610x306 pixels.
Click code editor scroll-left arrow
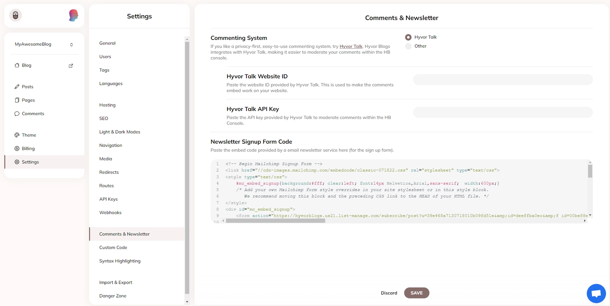point(223,221)
